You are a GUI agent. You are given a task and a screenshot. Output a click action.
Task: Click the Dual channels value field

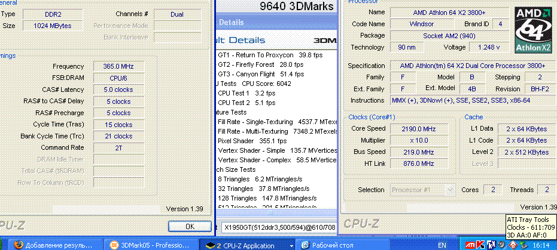tap(177, 14)
